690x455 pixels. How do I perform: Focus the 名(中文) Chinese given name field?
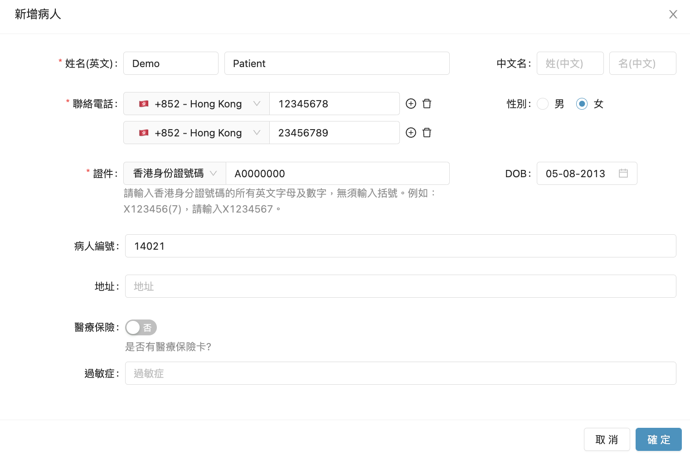tap(642, 63)
